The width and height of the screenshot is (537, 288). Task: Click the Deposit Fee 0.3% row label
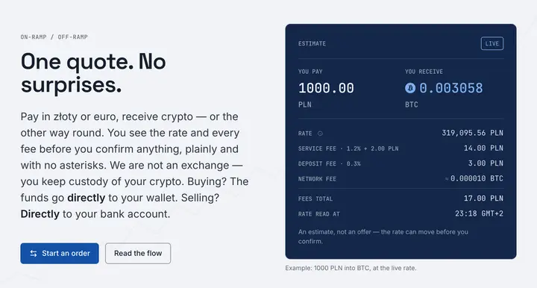tap(330, 163)
